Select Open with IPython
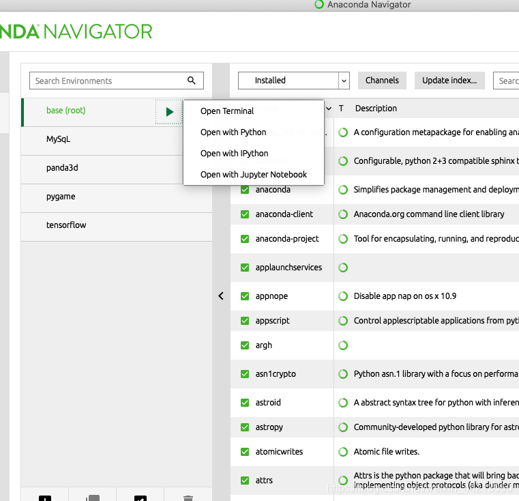519x501 pixels. click(x=254, y=154)
